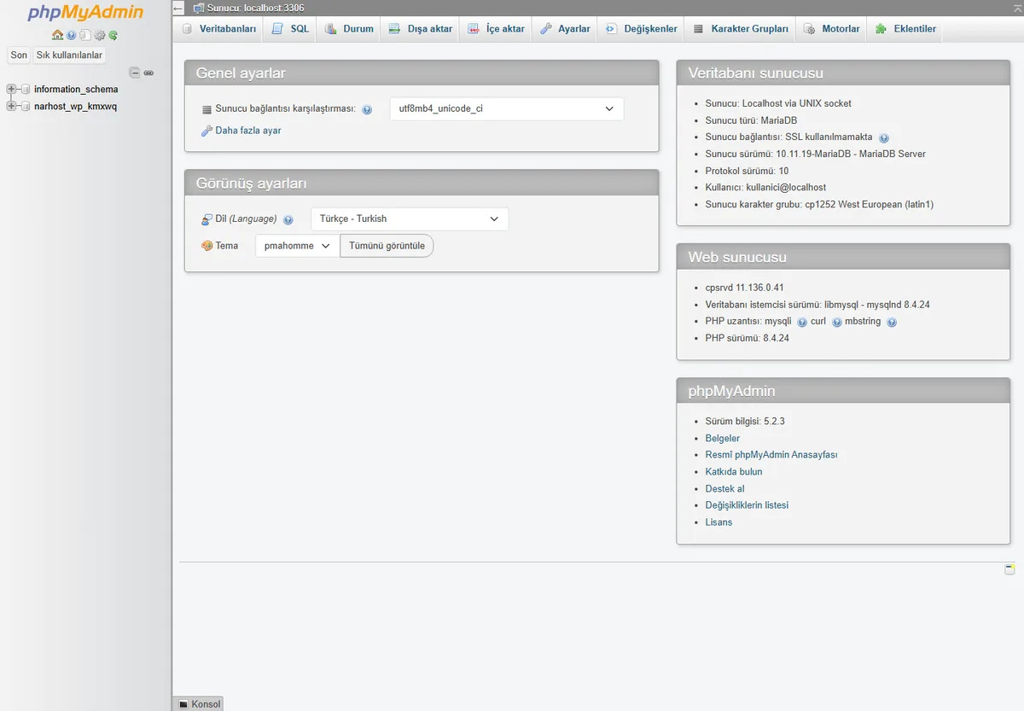Open the server connection collation dropdown
This screenshot has width=1024, height=711.
click(507, 109)
